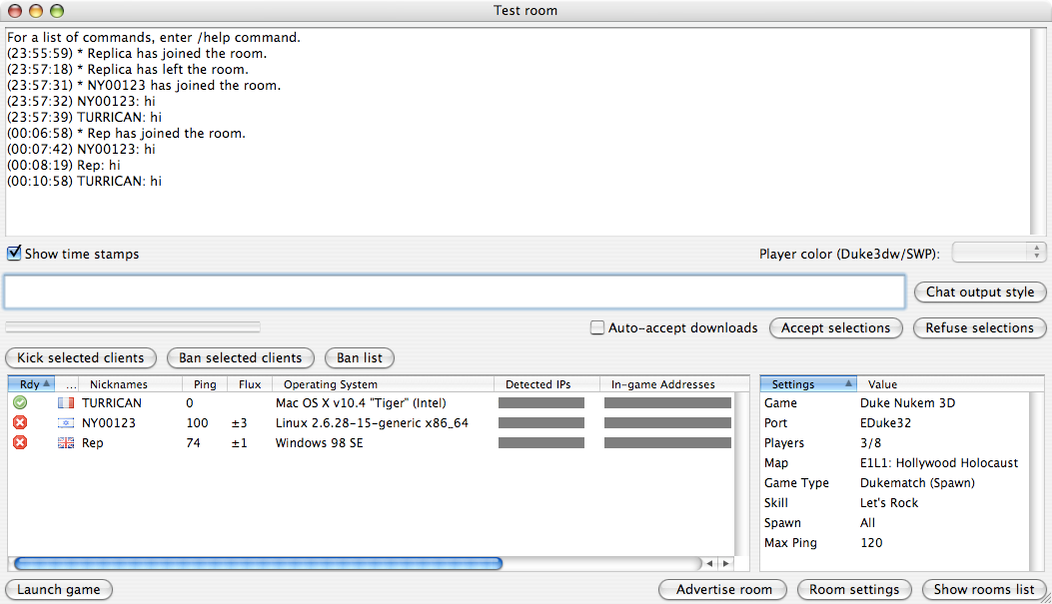The image size is (1052, 604).
Task: Launch the game
Action: point(58,589)
